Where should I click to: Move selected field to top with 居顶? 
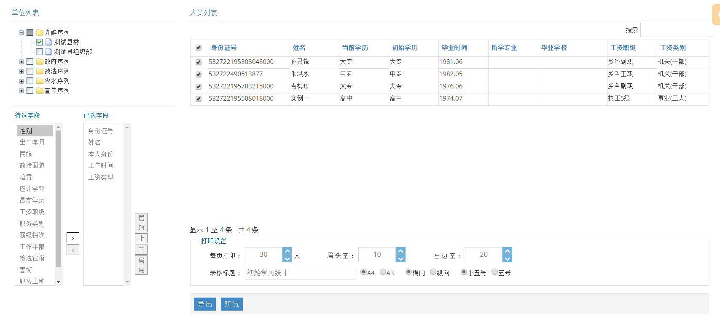(x=141, y=223)
